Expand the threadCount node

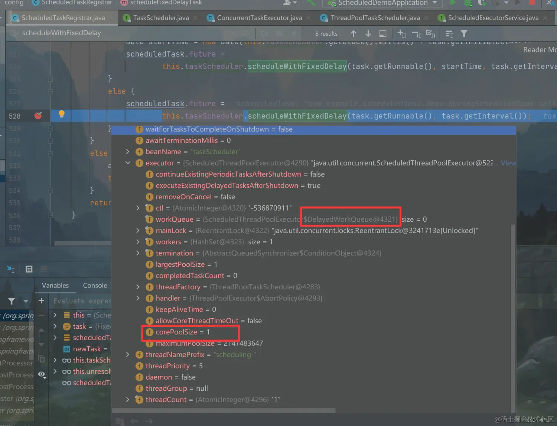point(128,399)
